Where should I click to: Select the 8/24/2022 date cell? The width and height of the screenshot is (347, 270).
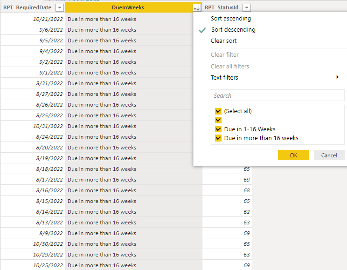point(33,137)
